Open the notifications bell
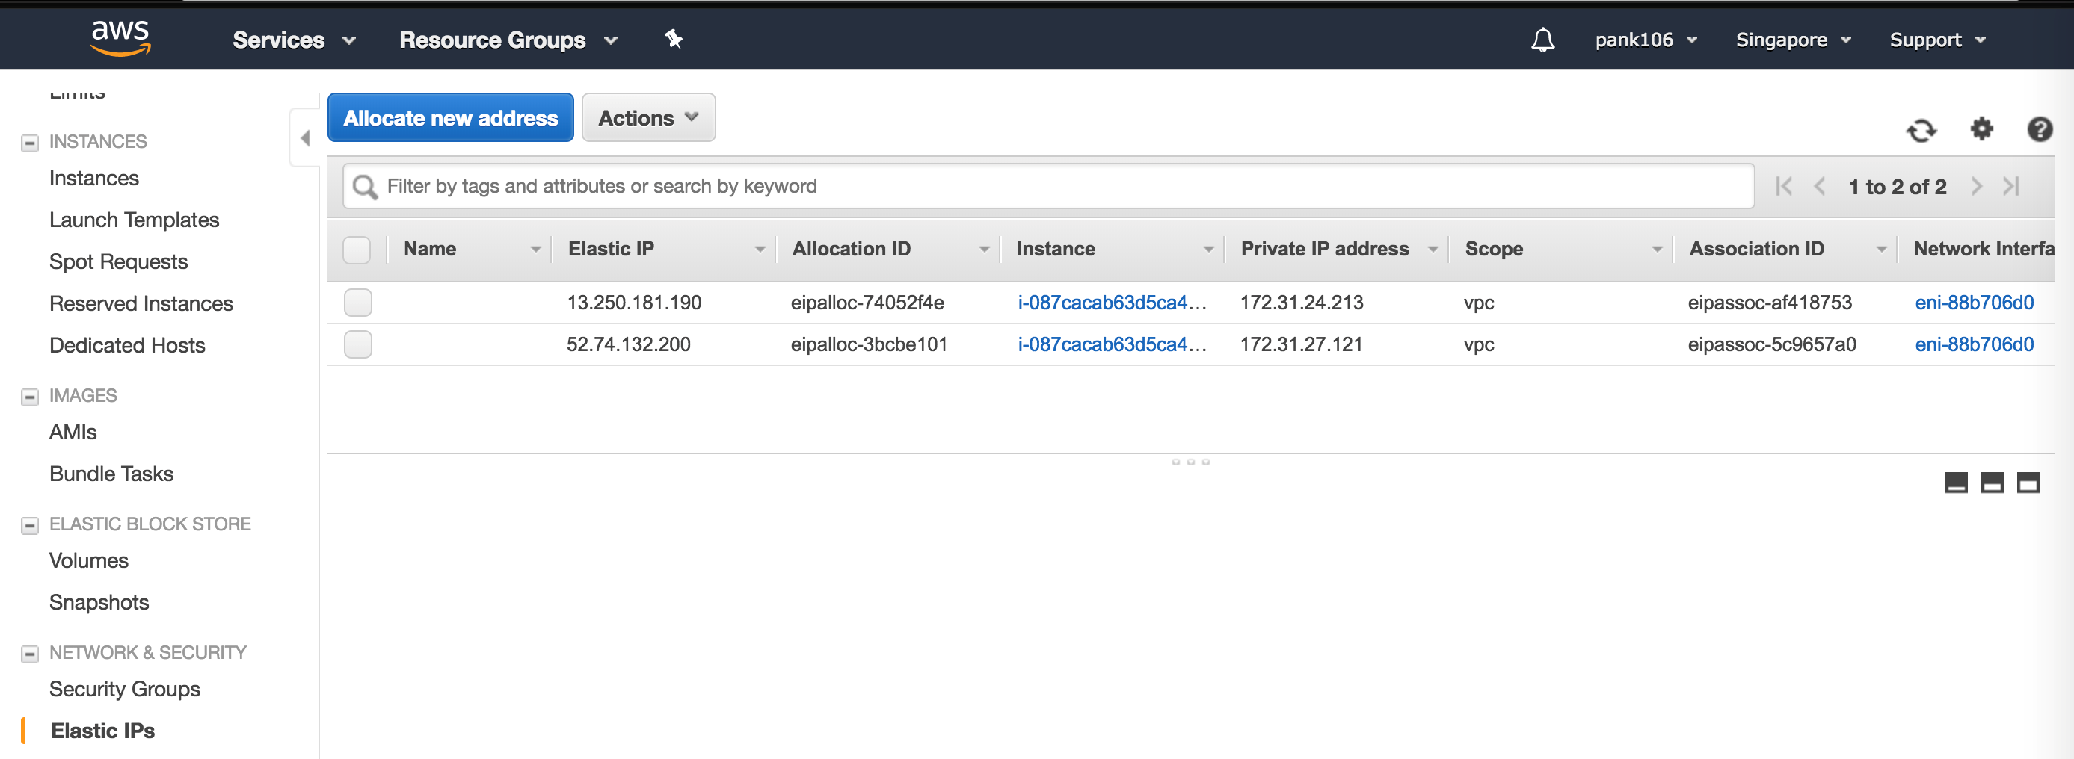 click(x=1542, y=40)
